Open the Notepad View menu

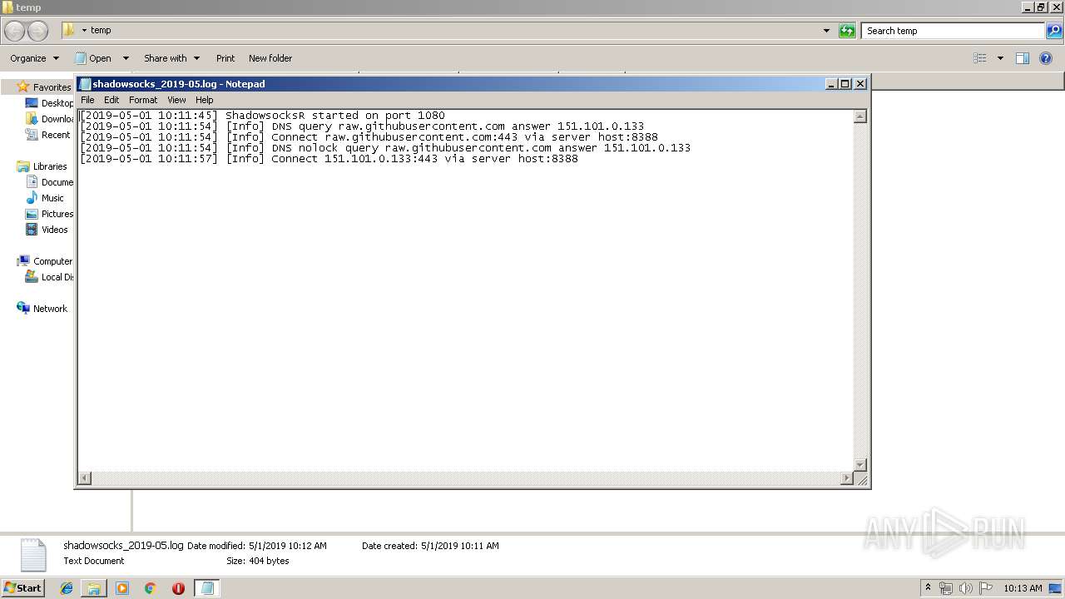[x=176, y=100]
